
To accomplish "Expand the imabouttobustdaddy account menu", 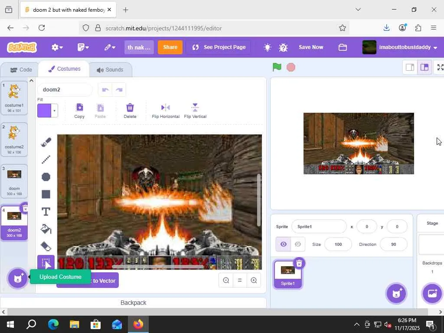I will [400, 47].
